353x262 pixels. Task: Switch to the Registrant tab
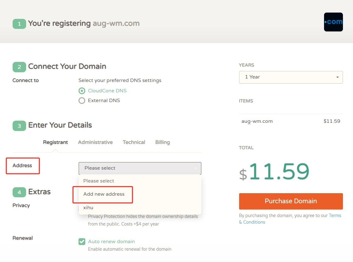55,142
